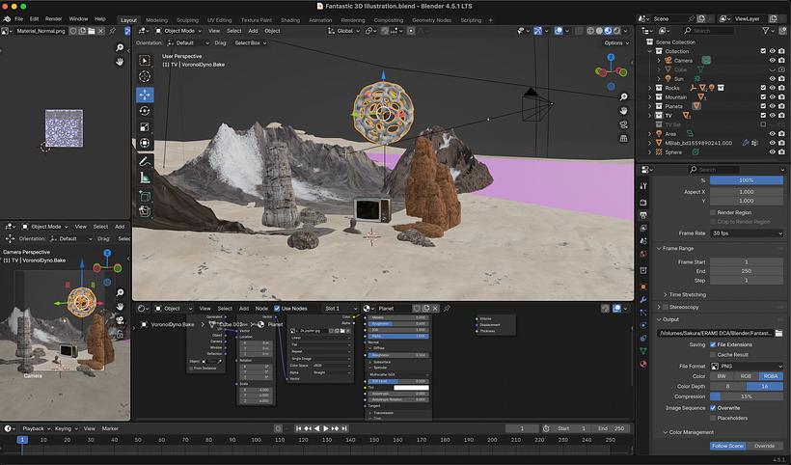This screenshot has width=791, height=465.
Task: Click the Override color management button
Action: (x=764, y=446)
